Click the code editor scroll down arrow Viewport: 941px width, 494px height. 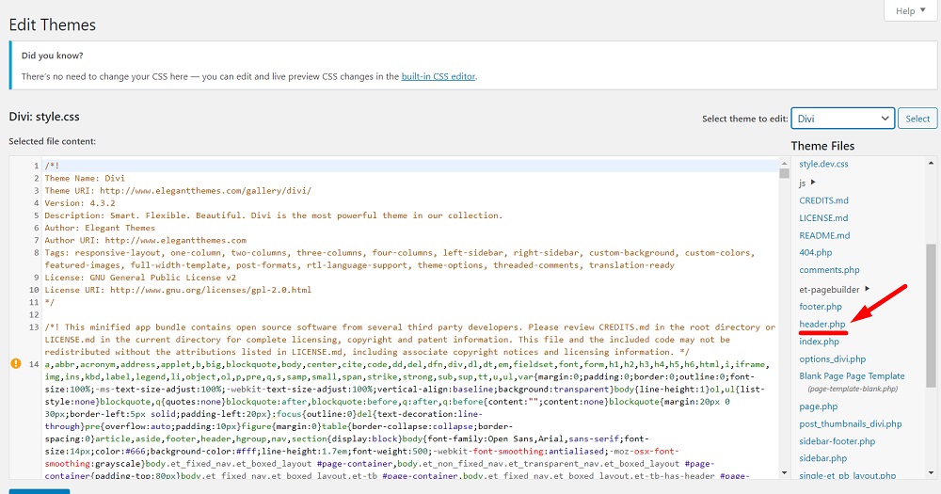tap(784, 473)
